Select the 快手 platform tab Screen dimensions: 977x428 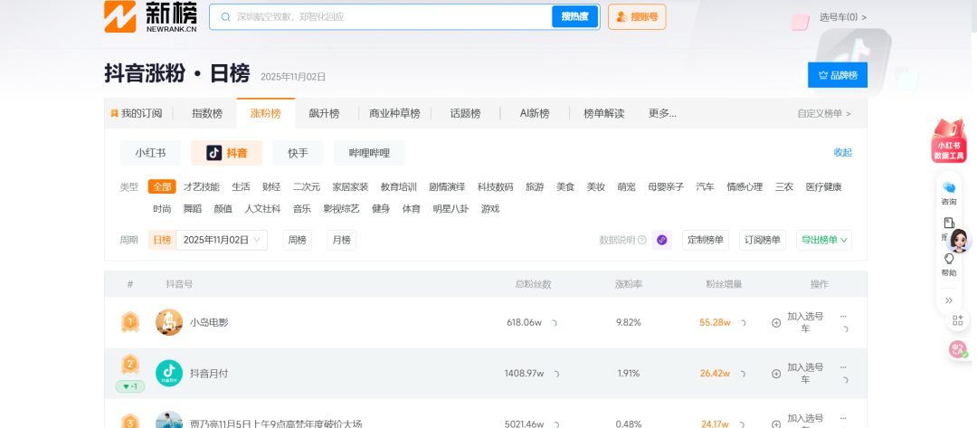point(298,153)
